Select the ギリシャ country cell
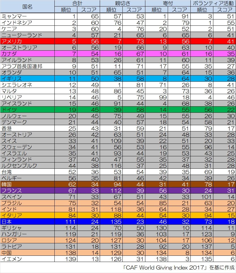This screenshot has width=236, height=273. pyautogui.click(x=27, y=228)
